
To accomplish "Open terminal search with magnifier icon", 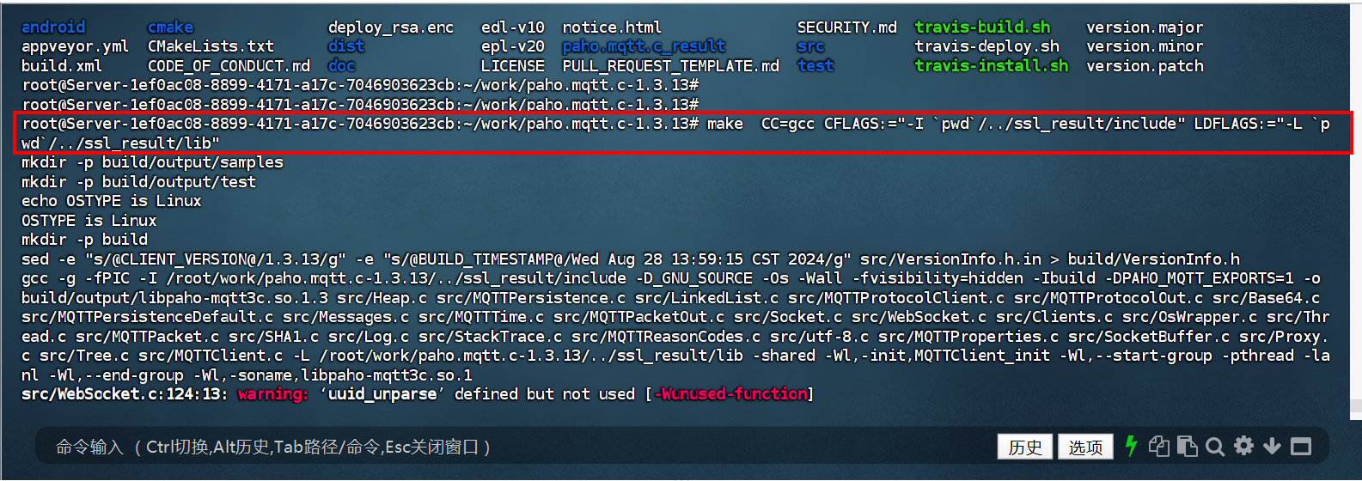I will (x=1215, y=446).
